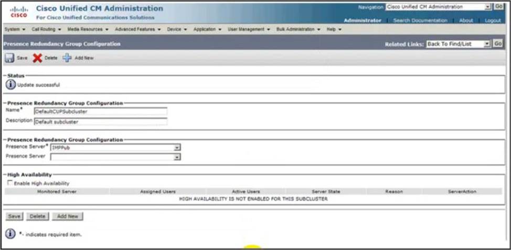
Task: Click the Administrator user label
Action: 363,20
